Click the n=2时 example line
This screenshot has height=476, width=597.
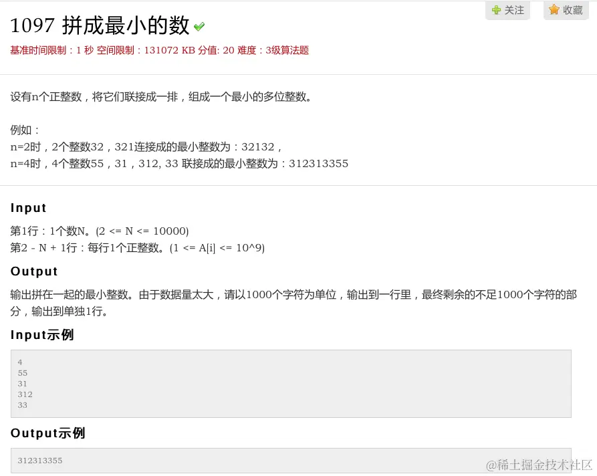tap(146, 146)
